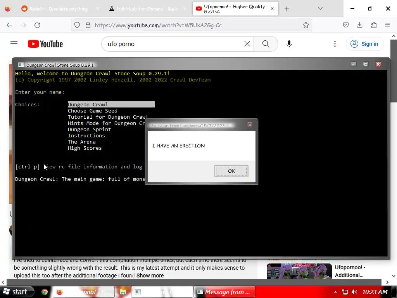
Task: Open a new Firefox tab
Action: point(287,9)
